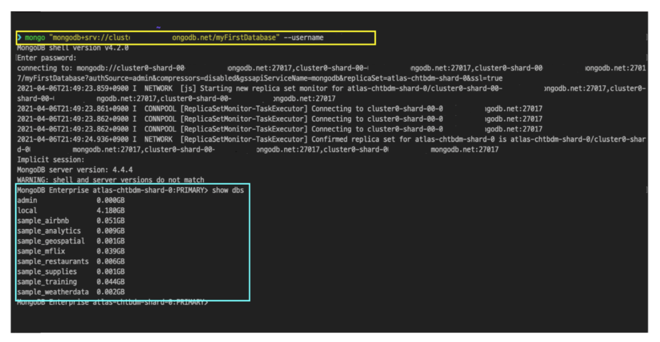Click the 'sample_analytics' database name
660x342 pixels.
coord(49,231)
